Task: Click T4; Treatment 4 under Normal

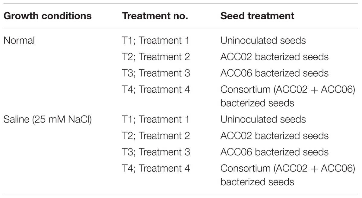Action: point(156,90)
